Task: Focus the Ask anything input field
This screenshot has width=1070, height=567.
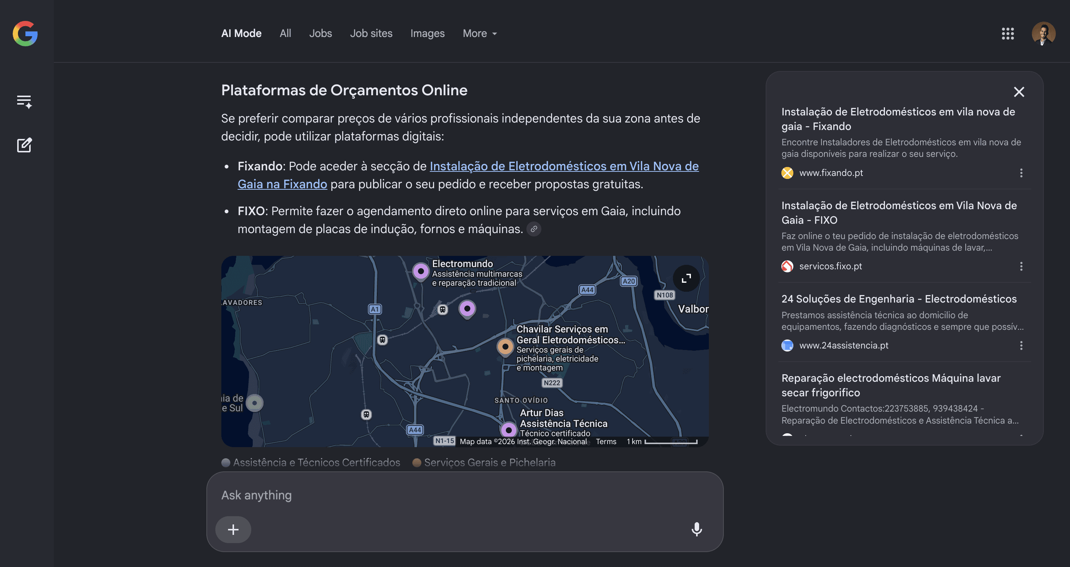Action: [x=464, y=496]
